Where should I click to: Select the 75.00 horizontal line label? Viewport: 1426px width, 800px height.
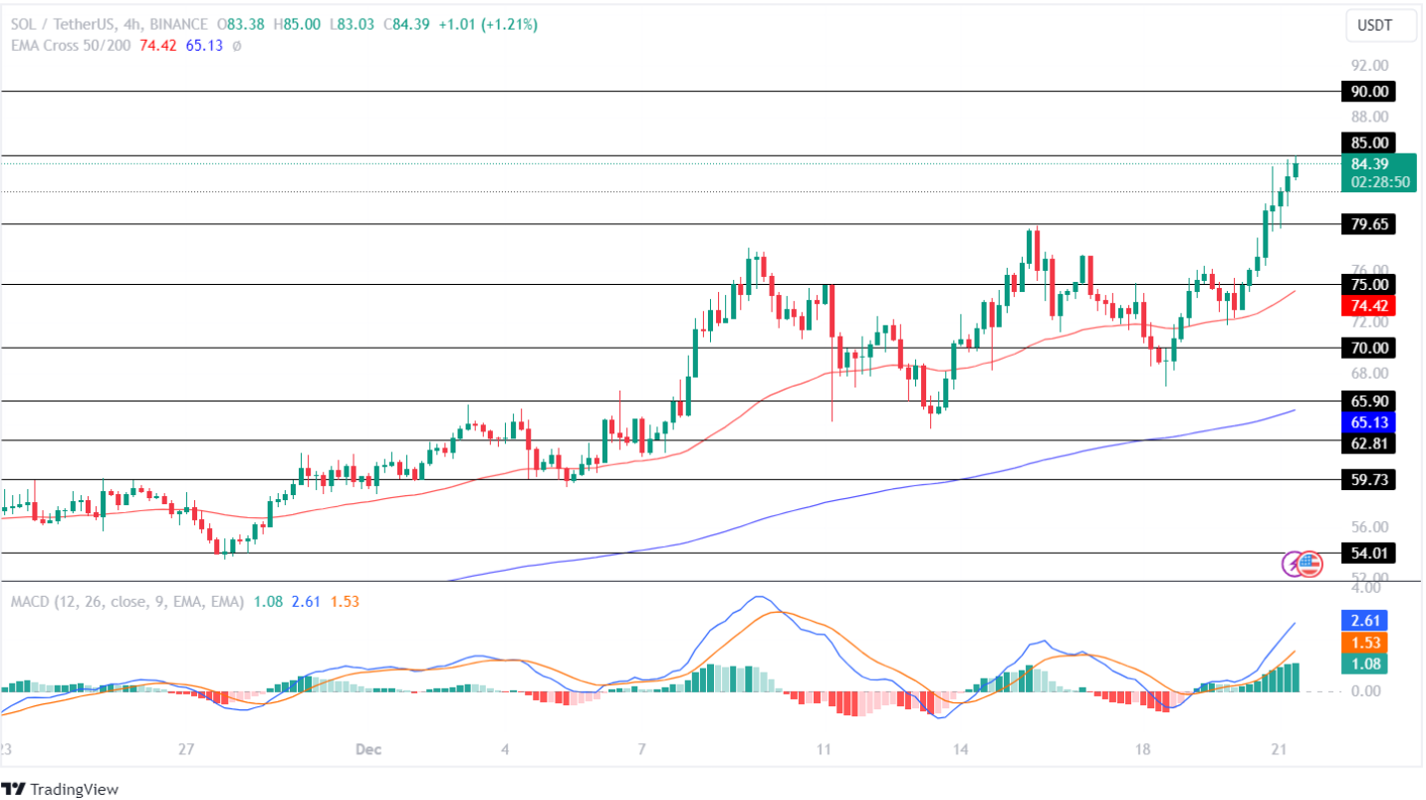click(1369, 284)
